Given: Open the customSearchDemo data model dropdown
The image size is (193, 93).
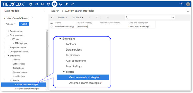Looking at the screenshot, I should 32,18.
